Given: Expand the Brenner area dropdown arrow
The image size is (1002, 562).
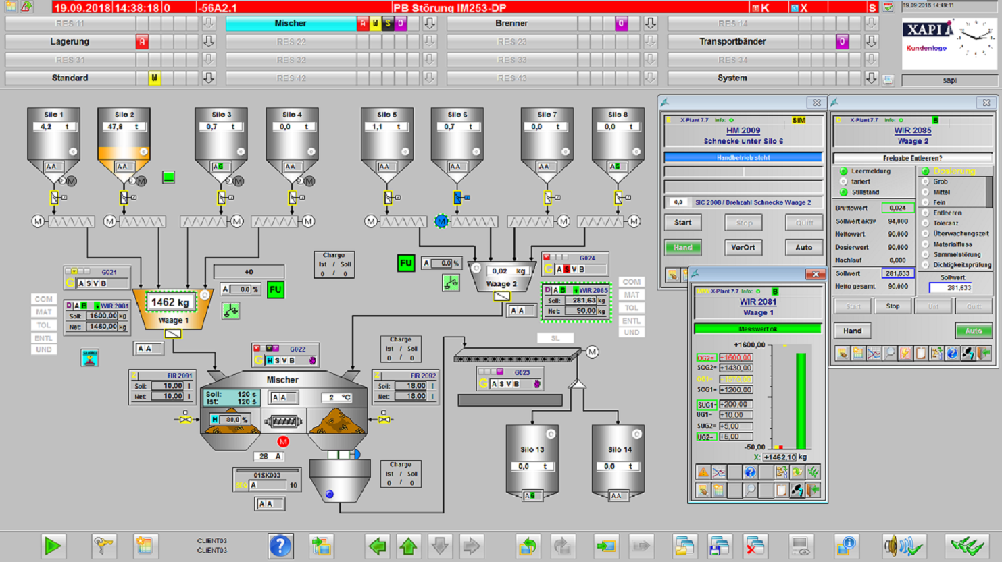Looking at the screenshot, I should (651, 24).
